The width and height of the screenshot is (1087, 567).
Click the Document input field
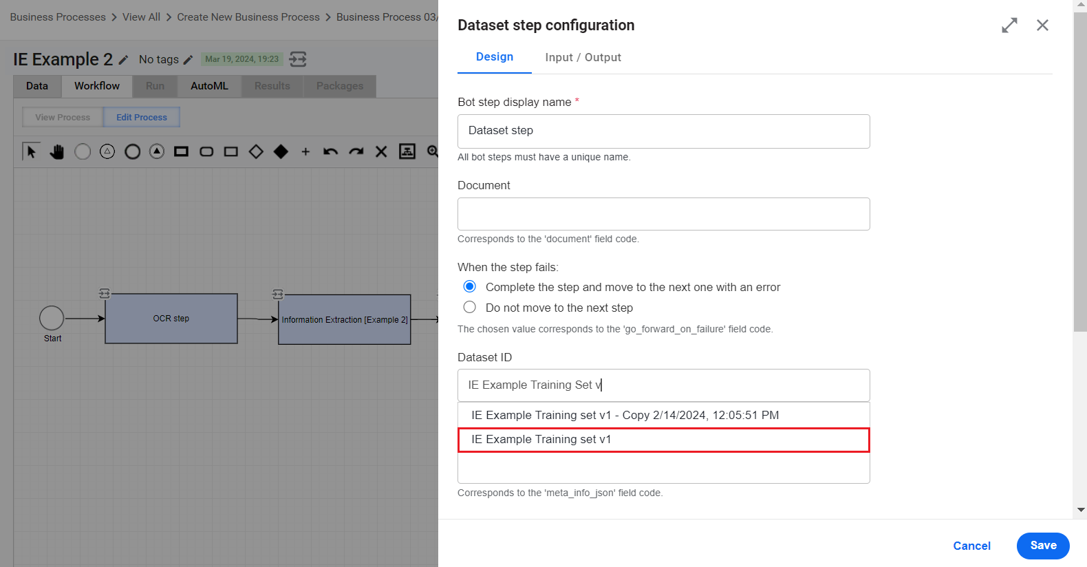[x=664, y=214]
